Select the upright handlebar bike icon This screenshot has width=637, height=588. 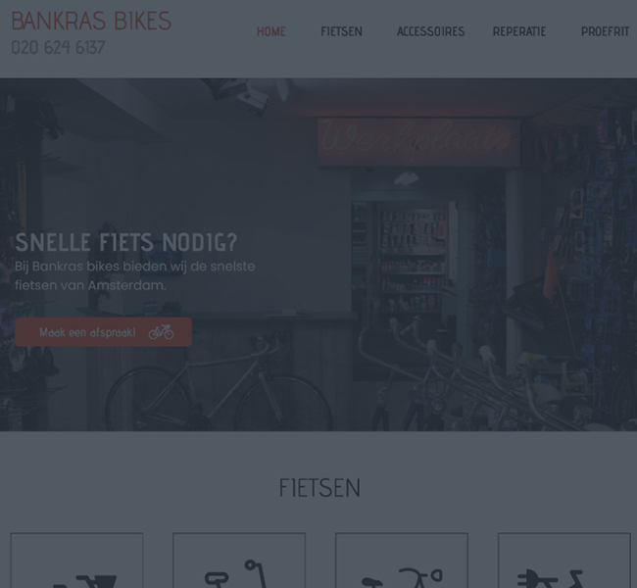tap(239, 561)
